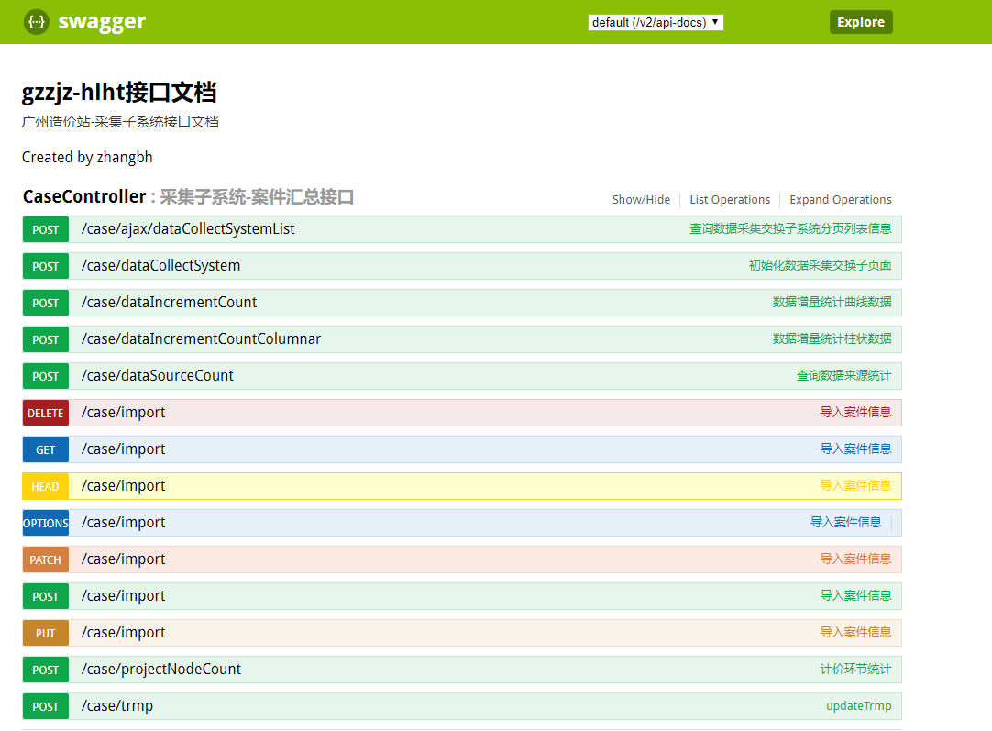992x731 pixels.
Task: Open the GET row /case/import path
Action: coord(124,449)
